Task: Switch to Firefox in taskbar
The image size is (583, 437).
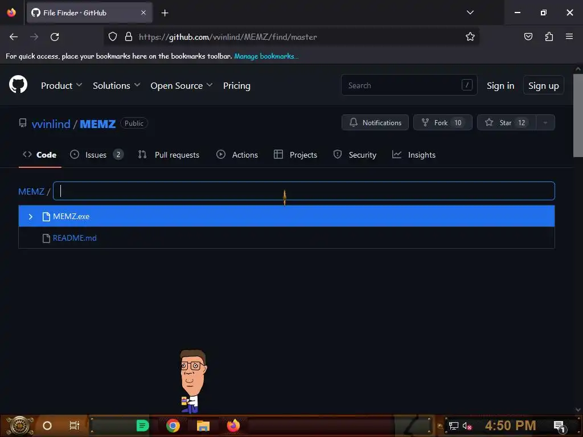Action: [233, 426]
